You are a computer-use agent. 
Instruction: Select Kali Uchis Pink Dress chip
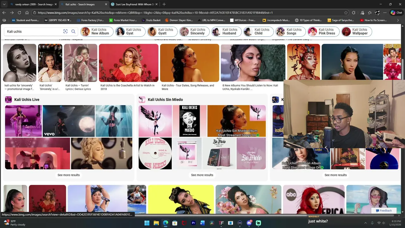click(323, 32)
